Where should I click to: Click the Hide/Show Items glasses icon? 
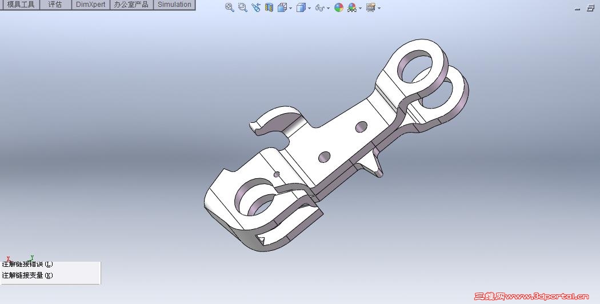(x=320, y=7)
